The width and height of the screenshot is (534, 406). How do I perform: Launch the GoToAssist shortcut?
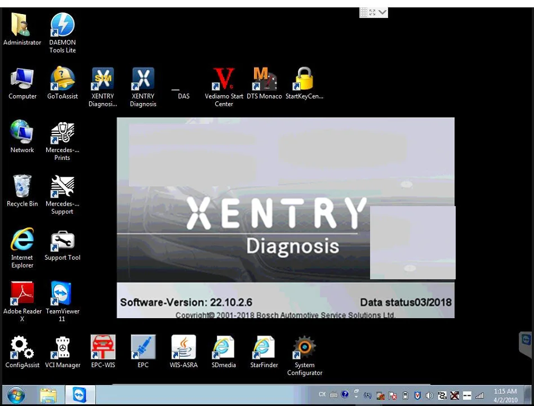(63, 83)
